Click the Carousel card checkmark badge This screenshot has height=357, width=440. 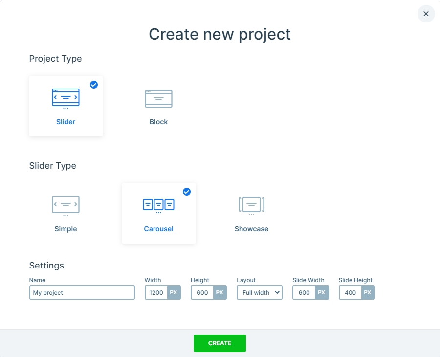187,192
